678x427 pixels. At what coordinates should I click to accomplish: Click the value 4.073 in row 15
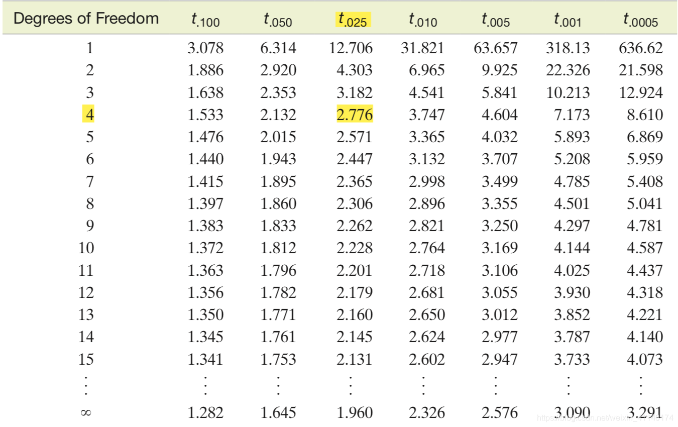pyautogui.click(x=645, y=359)
